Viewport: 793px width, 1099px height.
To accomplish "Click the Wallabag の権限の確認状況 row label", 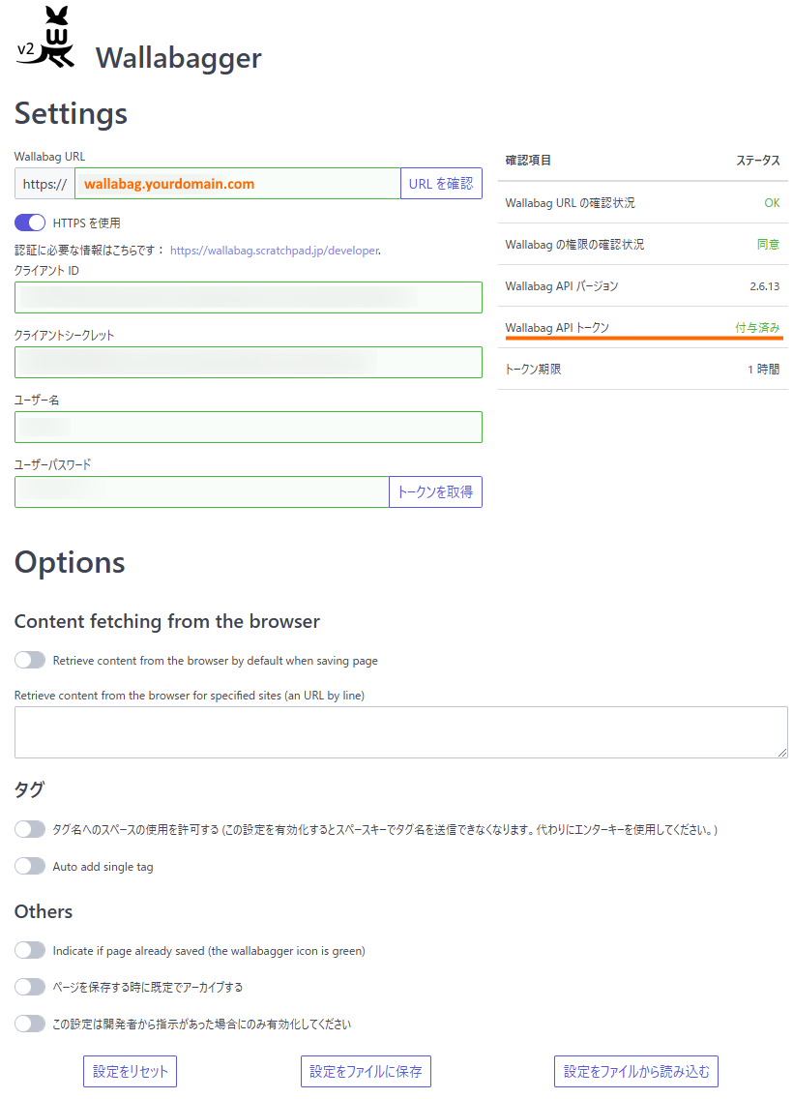I will pyautogui.click(x=574, y=244).
